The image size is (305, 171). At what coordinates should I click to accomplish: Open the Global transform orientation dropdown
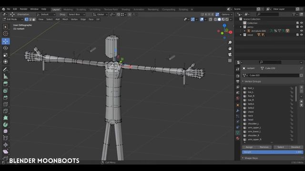point(100,15)
